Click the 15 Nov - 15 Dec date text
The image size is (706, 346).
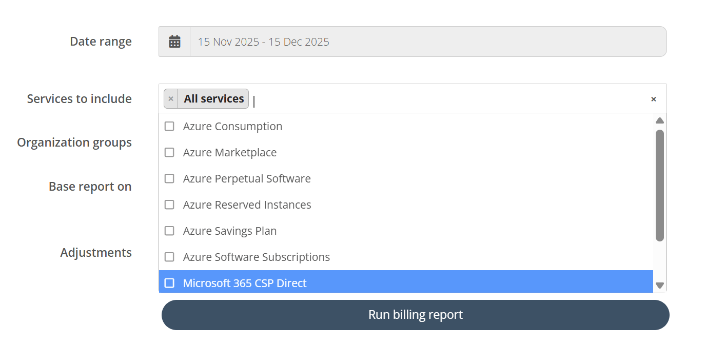[263, 41]
